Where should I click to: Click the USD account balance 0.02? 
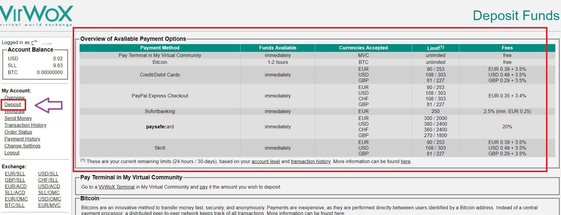pos(58,58)
